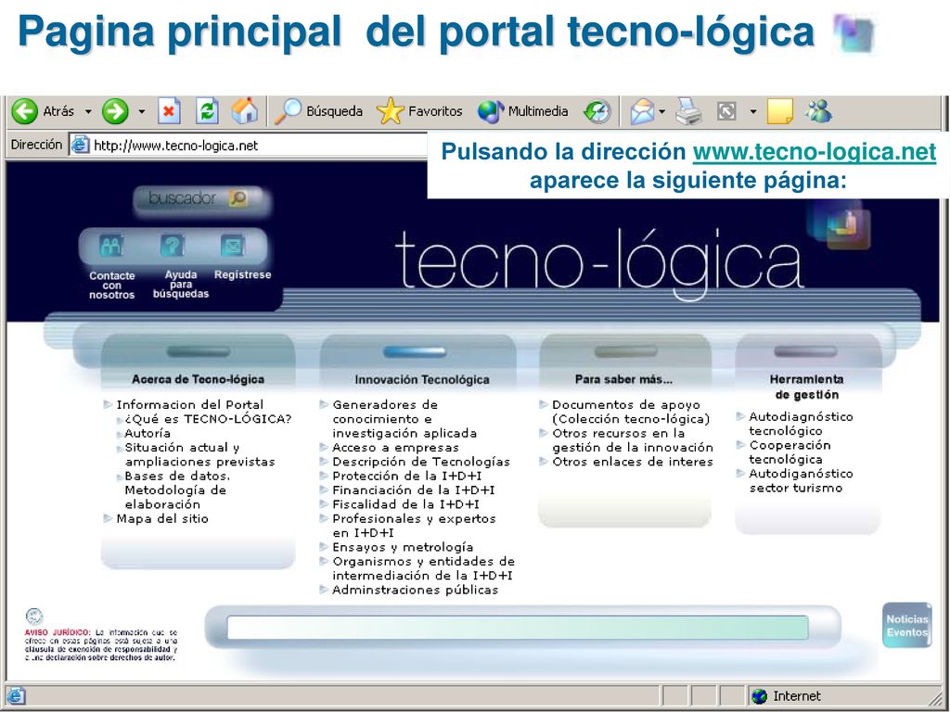Open Descripción de Tecnologías link
950x712 pixels.
pyautogui.click(x=421, y=462)
